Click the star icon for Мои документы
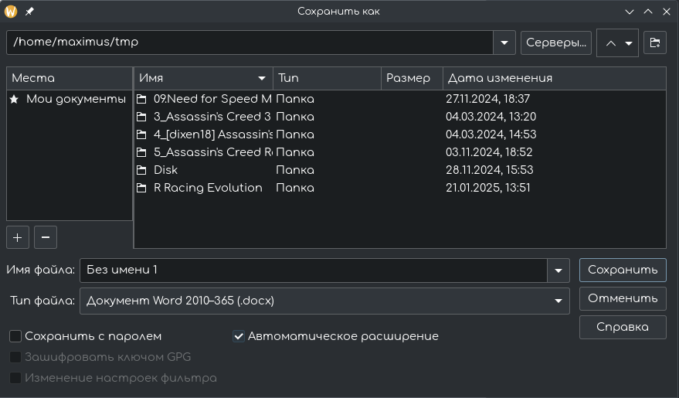679x398 pixels. (15, 99)
